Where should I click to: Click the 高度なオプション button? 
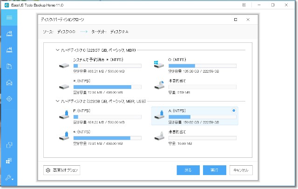62,170
